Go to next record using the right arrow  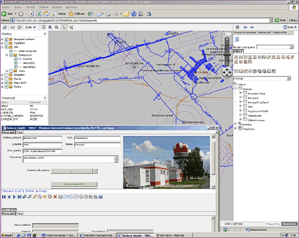(14, 196)
